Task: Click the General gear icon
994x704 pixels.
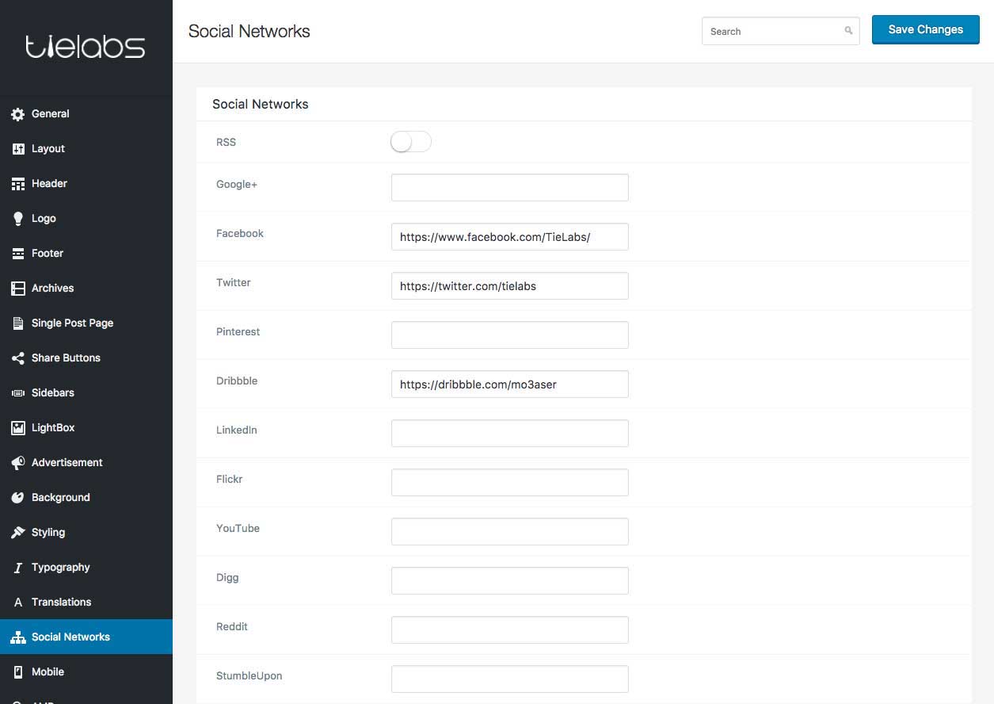Action: click(17, 114)
